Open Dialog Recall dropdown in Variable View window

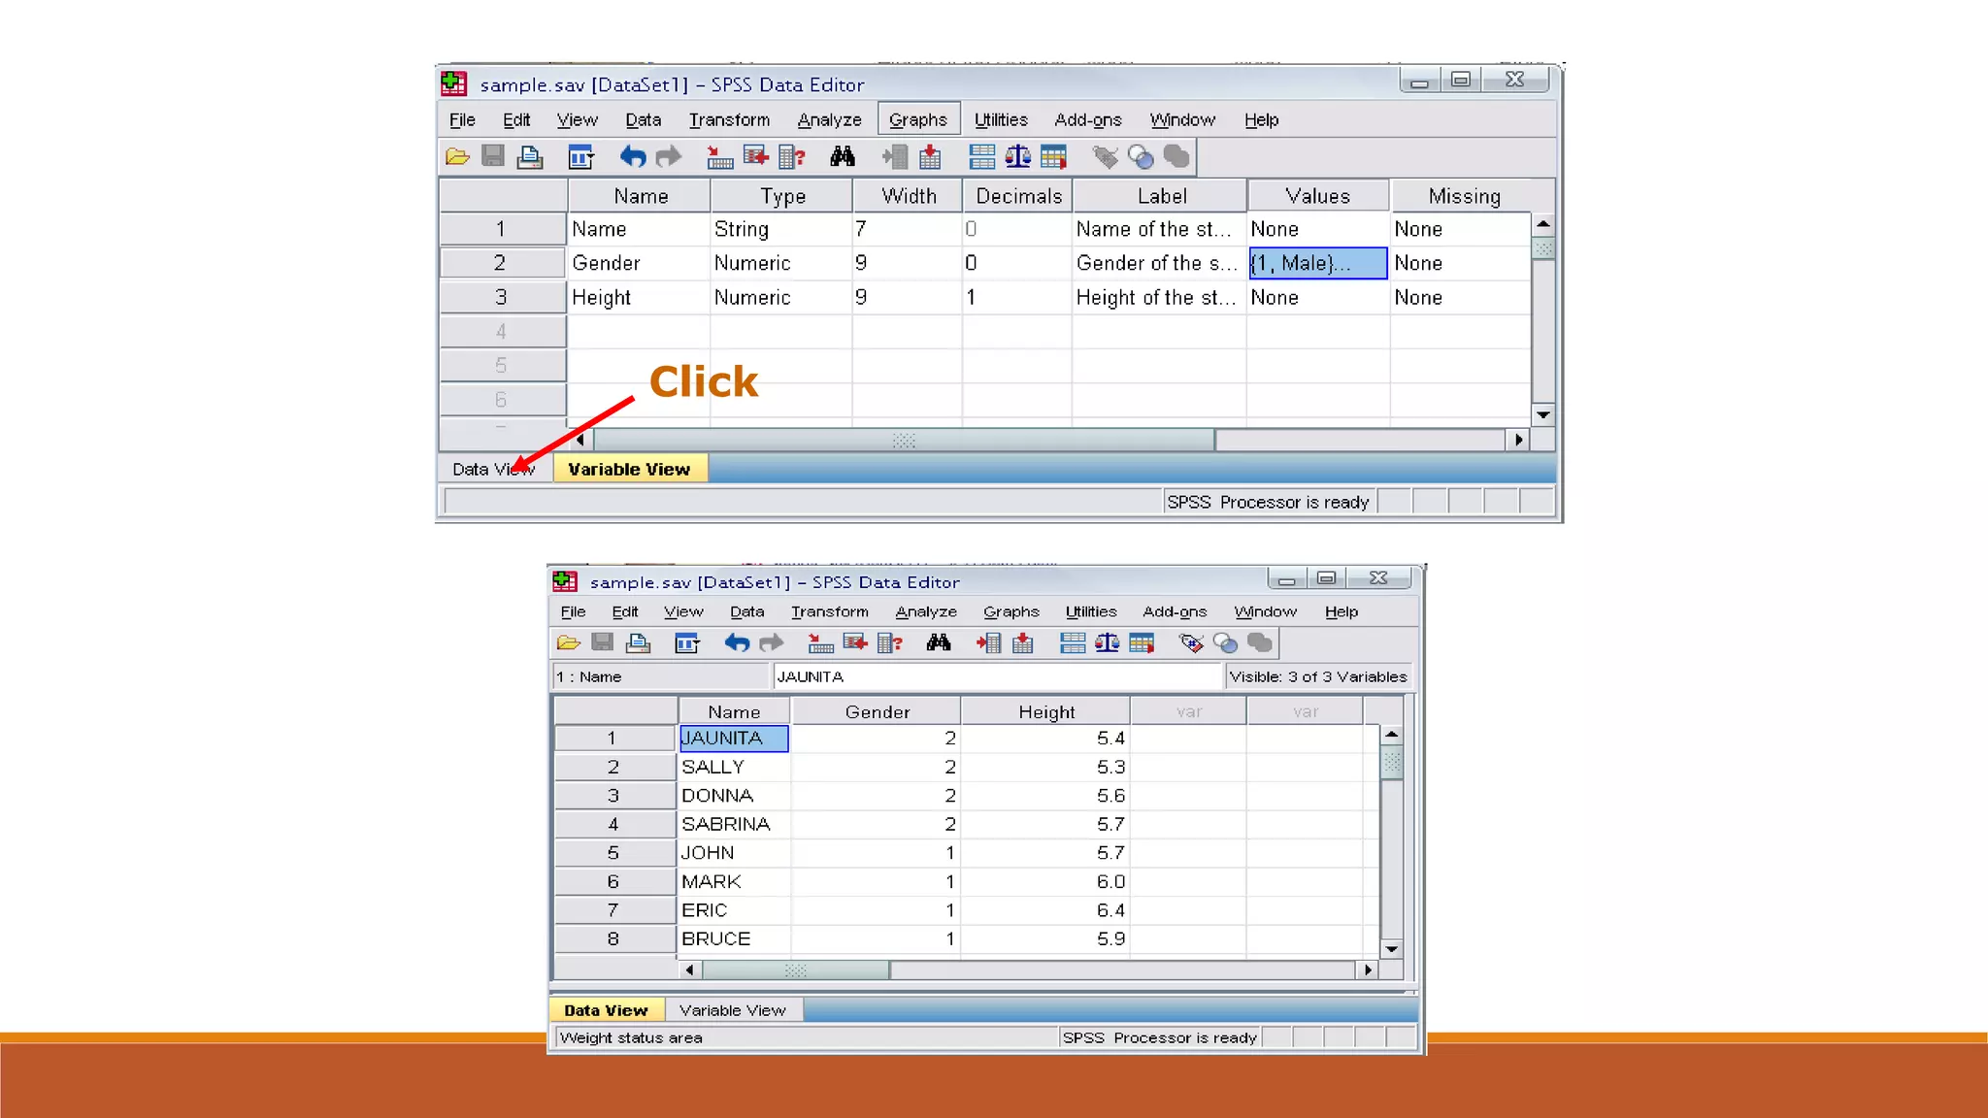(x=580, y=156)
